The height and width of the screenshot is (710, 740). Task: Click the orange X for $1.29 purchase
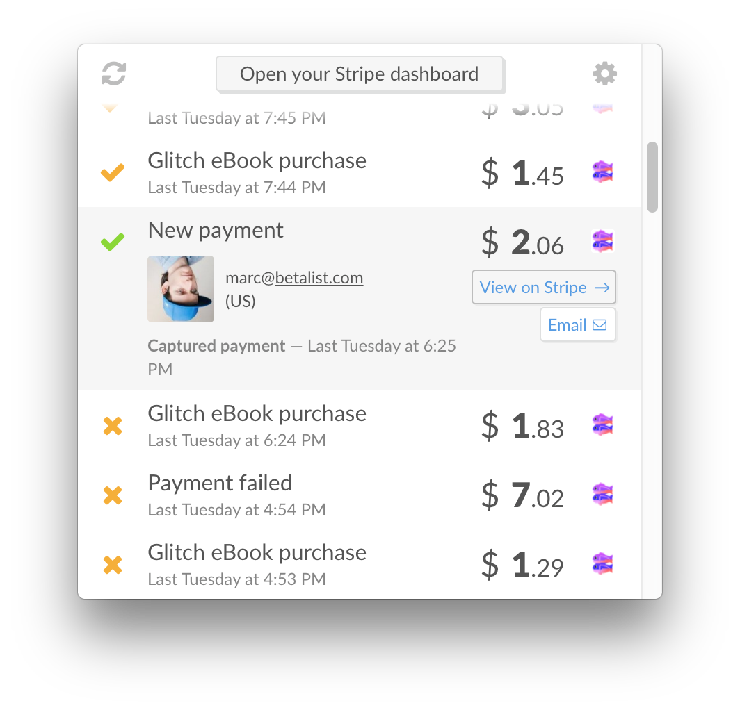pyautogui.click(x=113, y=564)
